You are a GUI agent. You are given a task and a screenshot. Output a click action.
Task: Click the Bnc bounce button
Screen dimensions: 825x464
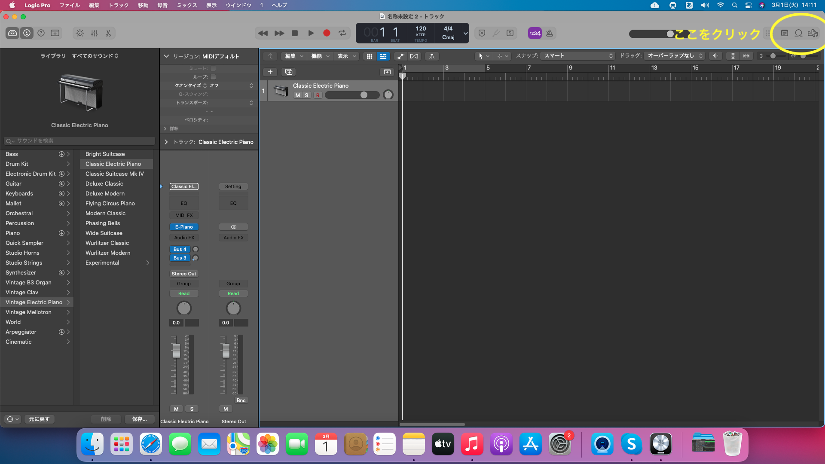(241, 400)
